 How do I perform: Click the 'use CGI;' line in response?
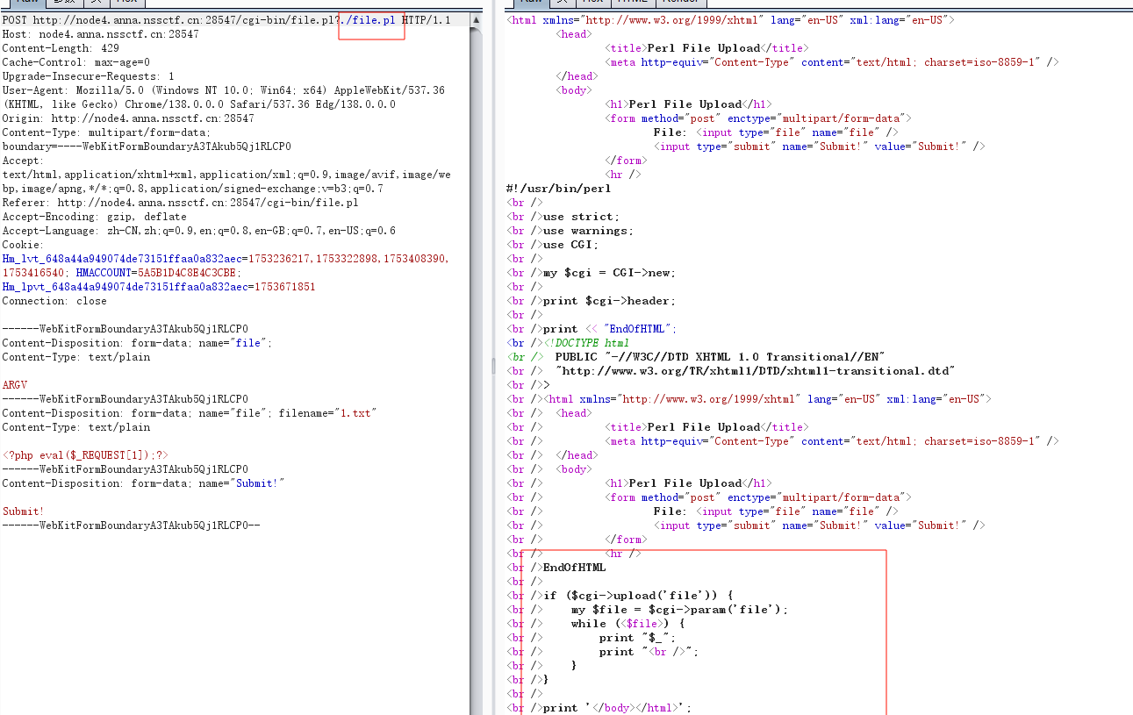click(x=570, y=245)
